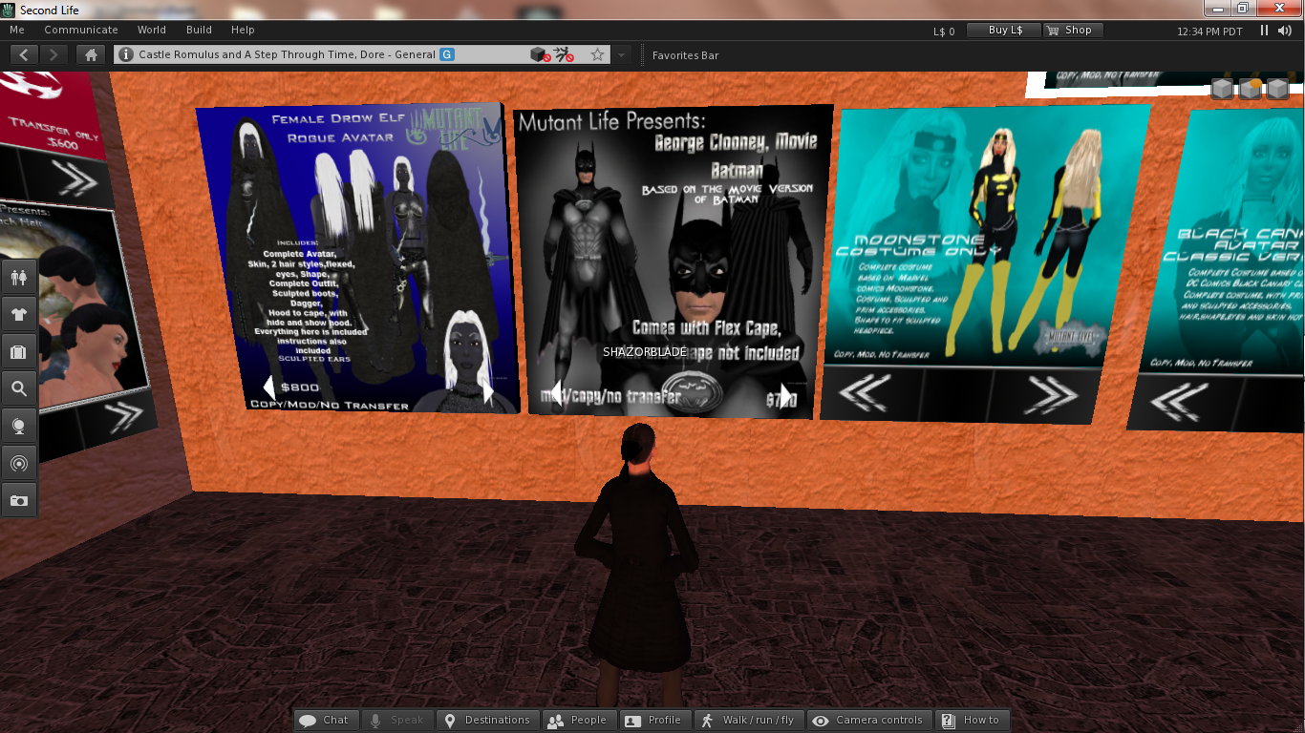Click the cube icon with orange chat bubble

pos(1250,89)
